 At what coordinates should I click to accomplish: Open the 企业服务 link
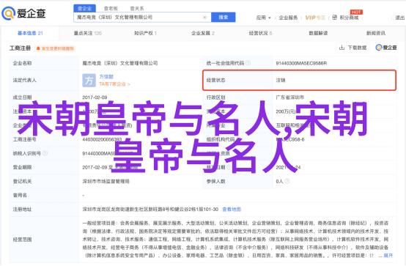pos(288,18)
